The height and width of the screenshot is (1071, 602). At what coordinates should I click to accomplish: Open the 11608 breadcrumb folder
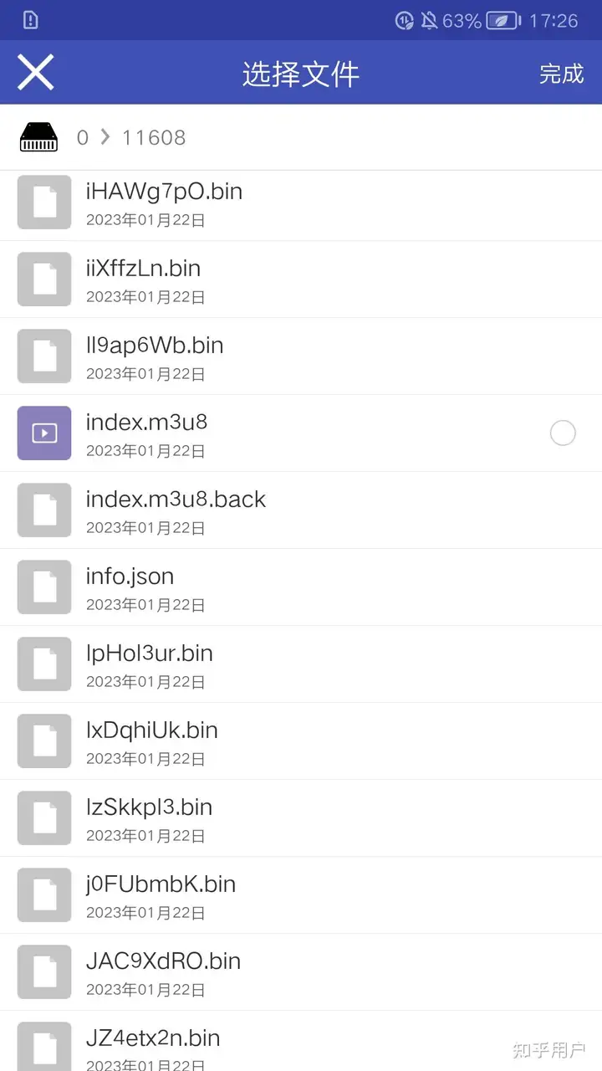click(154, 137)
